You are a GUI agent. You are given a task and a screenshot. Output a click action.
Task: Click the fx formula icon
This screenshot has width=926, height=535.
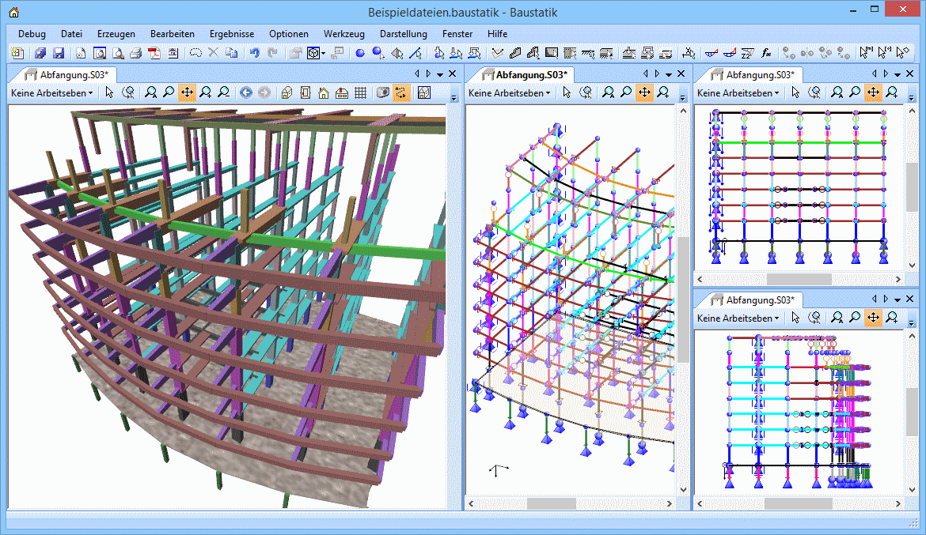[x=766, y=54]
